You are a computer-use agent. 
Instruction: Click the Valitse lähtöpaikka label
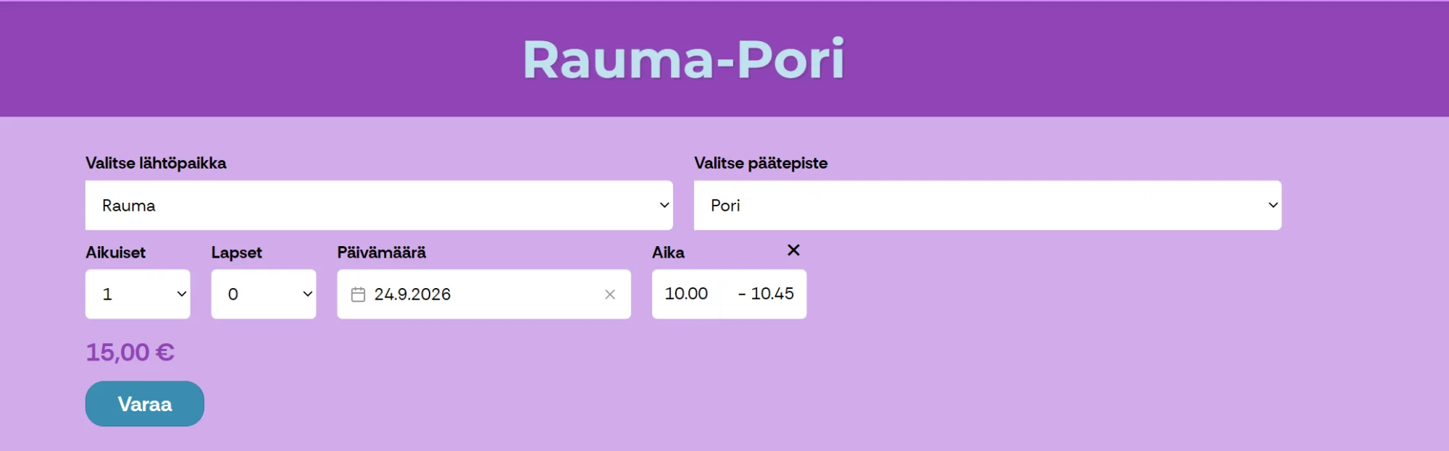click(x=156, y=164)
